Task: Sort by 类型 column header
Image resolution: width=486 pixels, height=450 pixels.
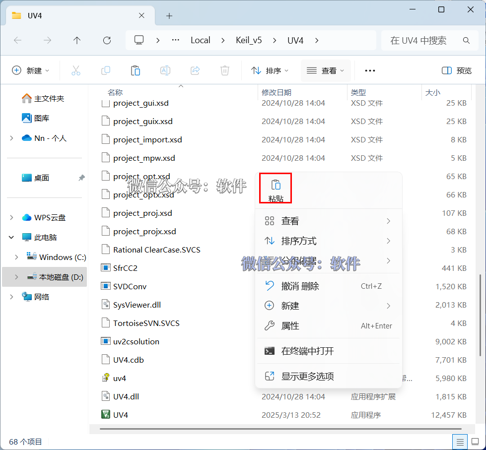Action: pos(358,92)
